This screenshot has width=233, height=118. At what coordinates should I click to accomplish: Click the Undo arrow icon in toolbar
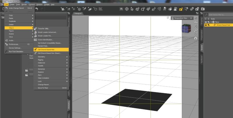click(x=37, y=9)
